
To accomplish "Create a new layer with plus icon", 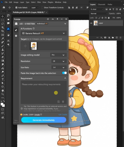I will click(x=117, y=38).
